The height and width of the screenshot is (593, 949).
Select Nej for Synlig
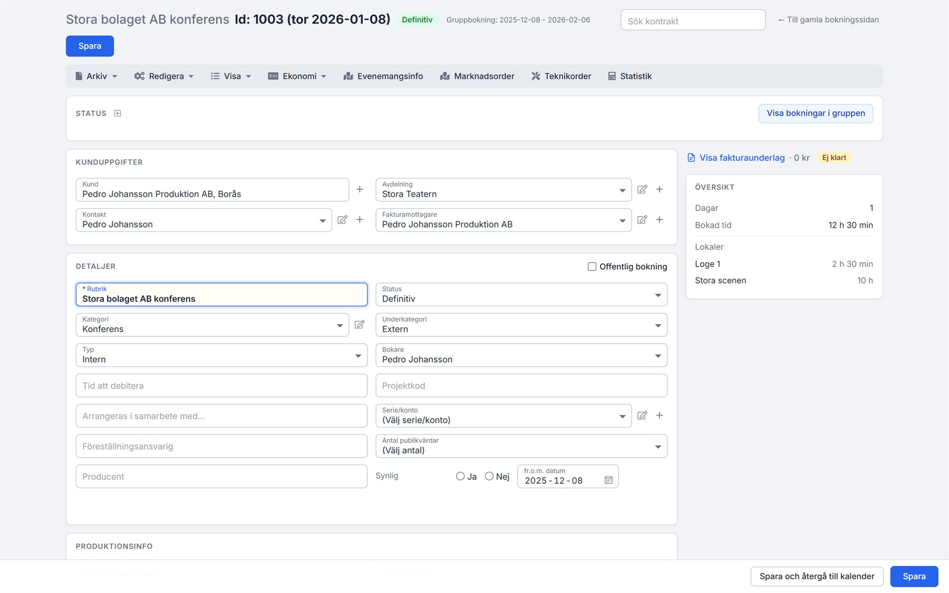point(489,477)
